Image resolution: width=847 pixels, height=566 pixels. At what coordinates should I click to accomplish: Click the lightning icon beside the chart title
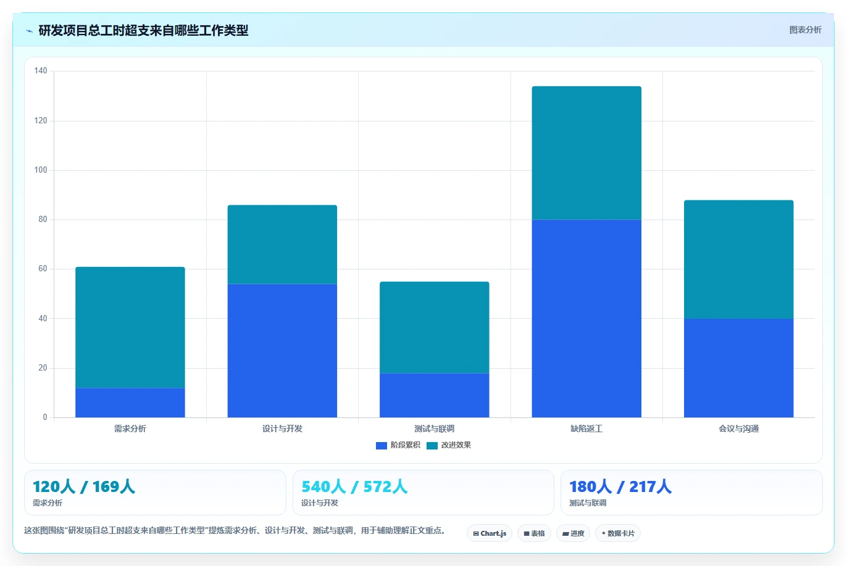point(29,31)
